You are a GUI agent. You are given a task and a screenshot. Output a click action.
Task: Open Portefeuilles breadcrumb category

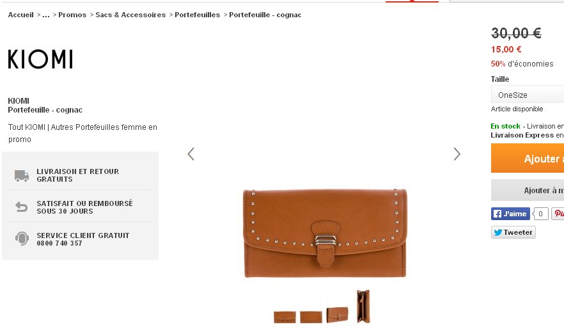coord(198,15)
